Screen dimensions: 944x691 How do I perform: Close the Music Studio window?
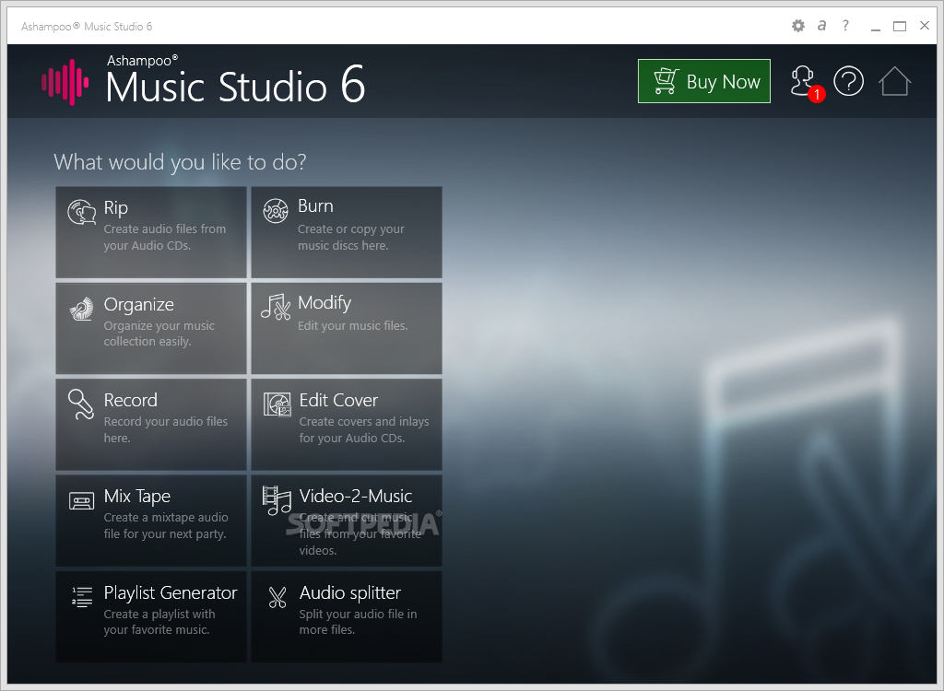pyautogui.click(x=925, y=25)
